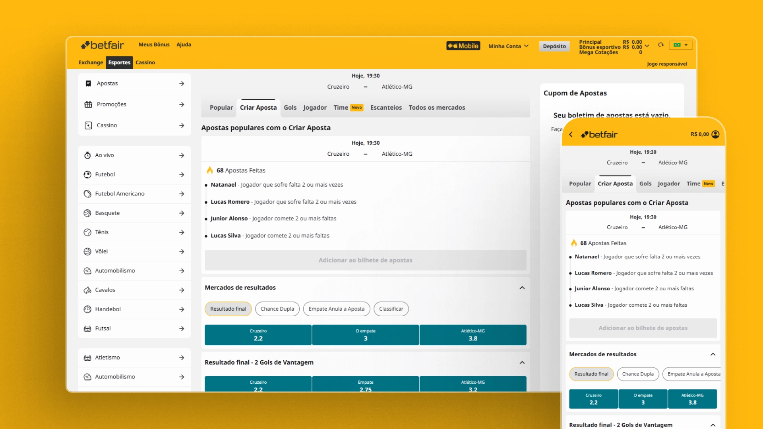Open the Brazil flag language dropdown
The image size is (763, 429).
(681, 45)
